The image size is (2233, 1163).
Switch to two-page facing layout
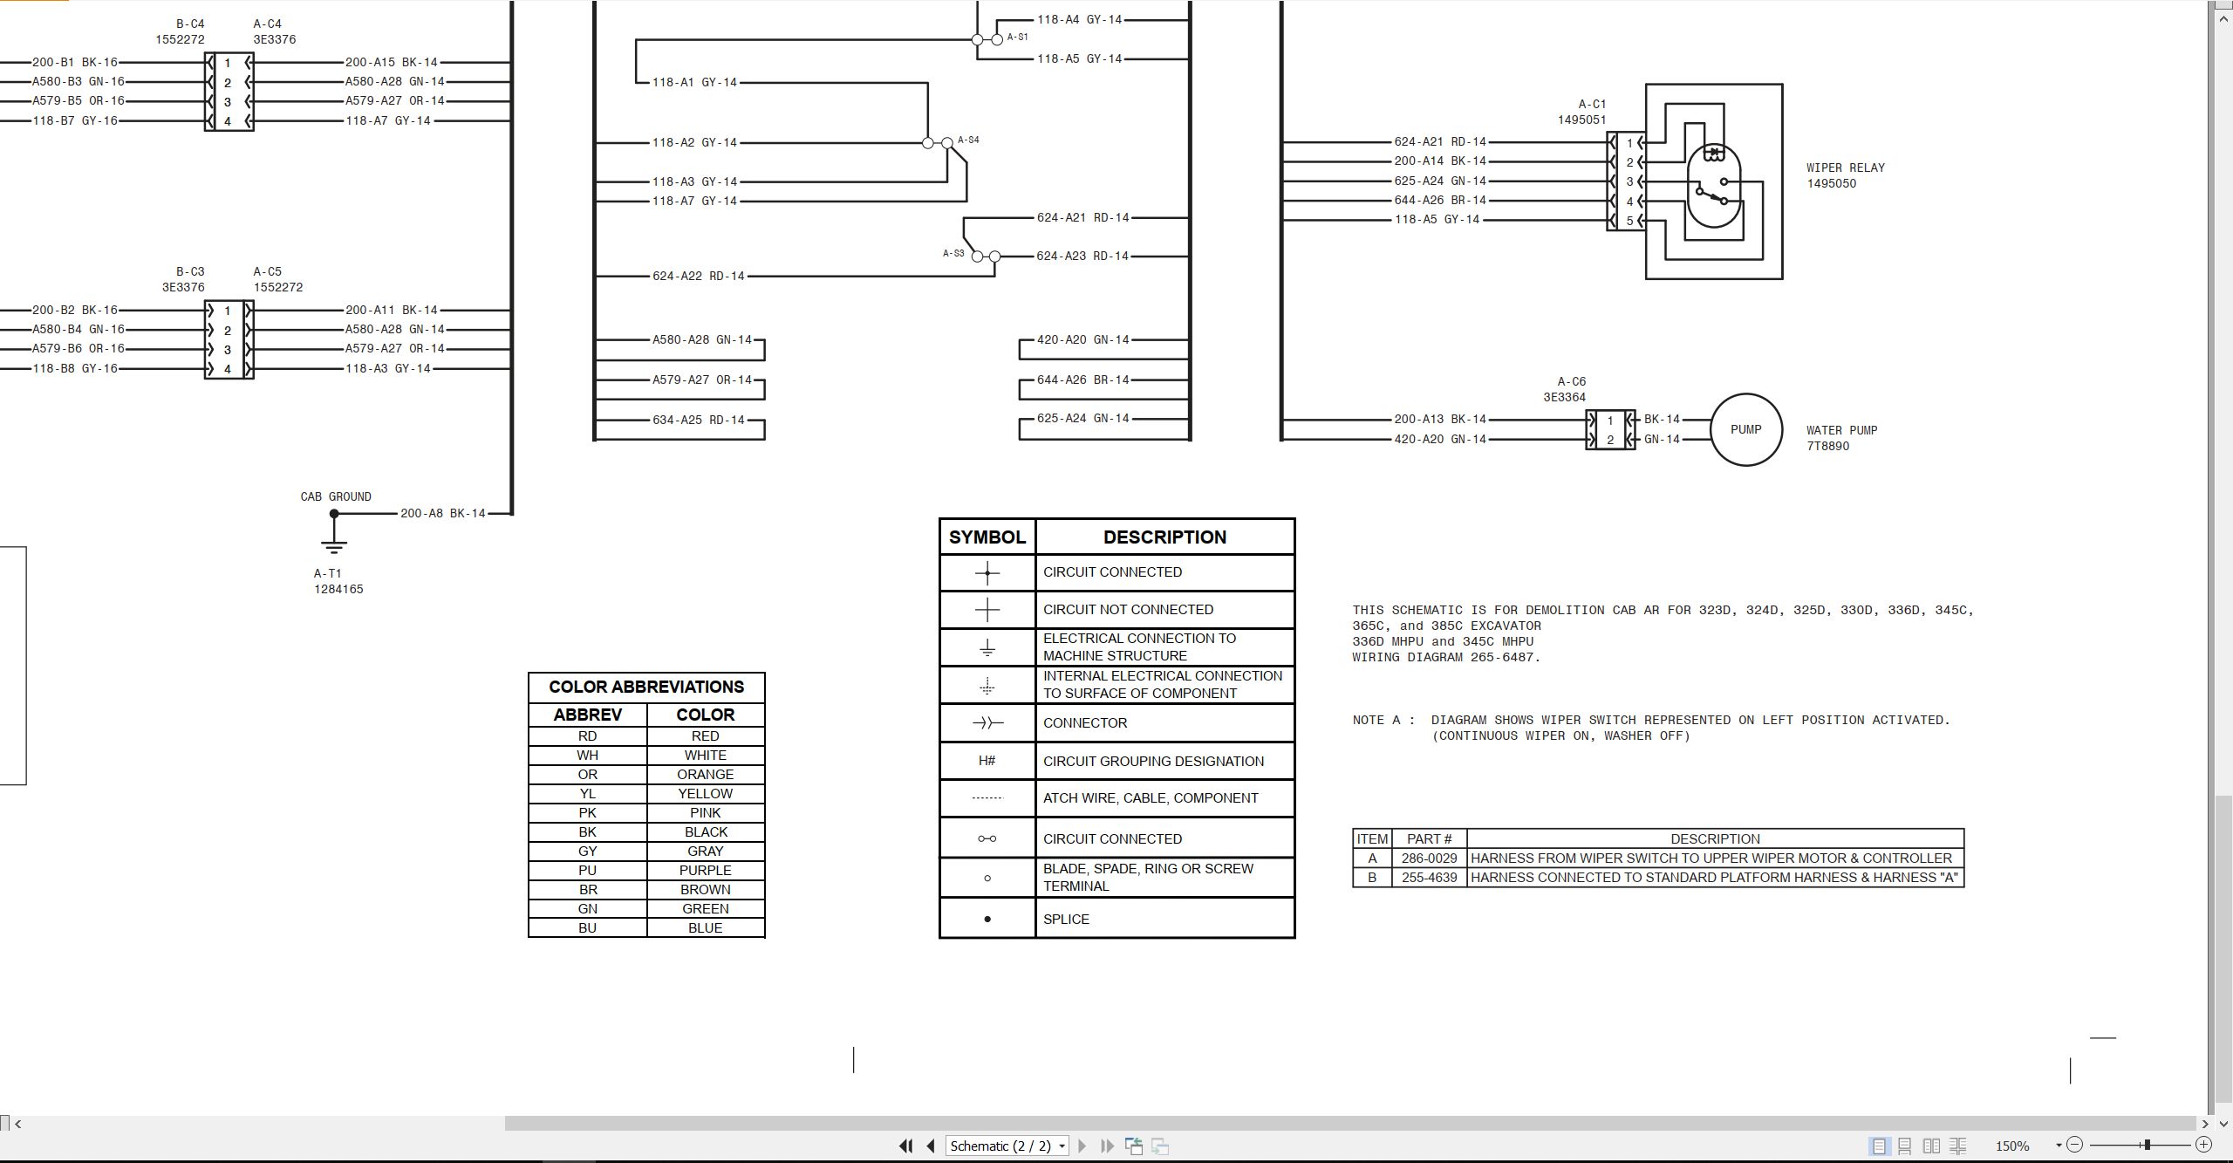pos(1931,1146)
